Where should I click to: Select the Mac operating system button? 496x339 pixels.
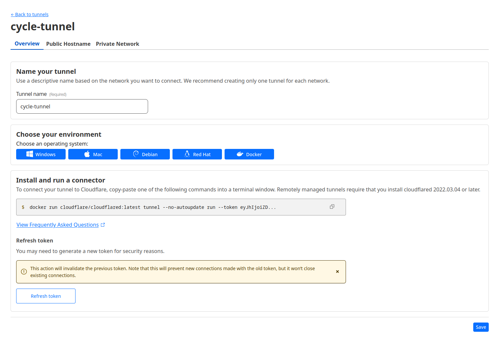pyautogui.click(x=93, y=154)
